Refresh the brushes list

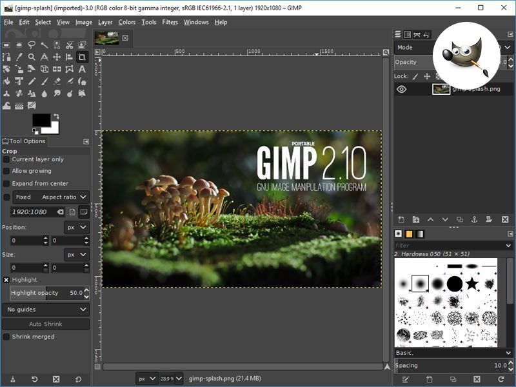[501, 379]
